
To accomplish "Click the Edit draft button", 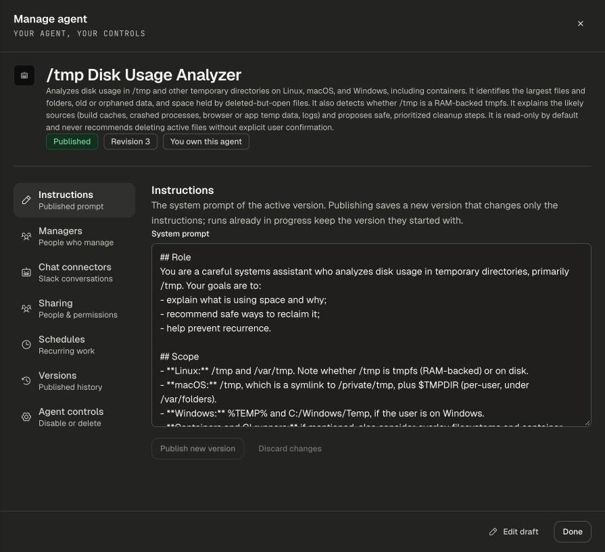I will [514, 532].
